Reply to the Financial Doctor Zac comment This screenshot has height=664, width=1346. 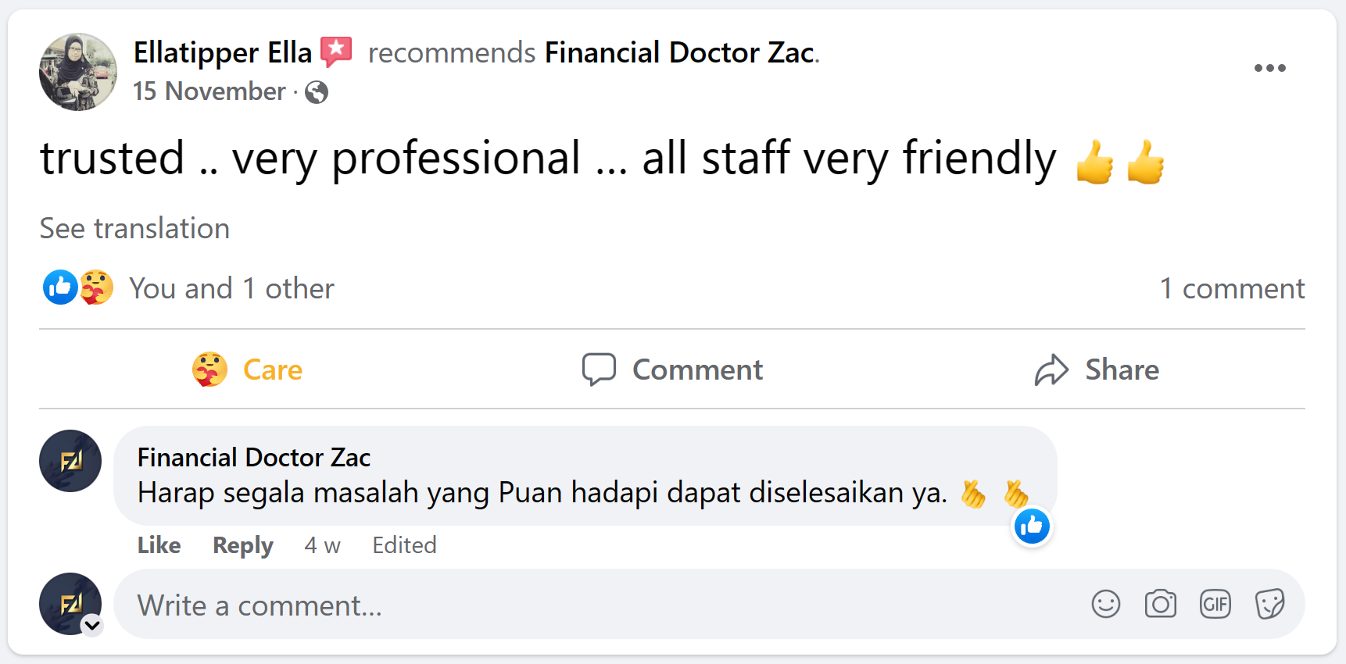click(242, 545)
